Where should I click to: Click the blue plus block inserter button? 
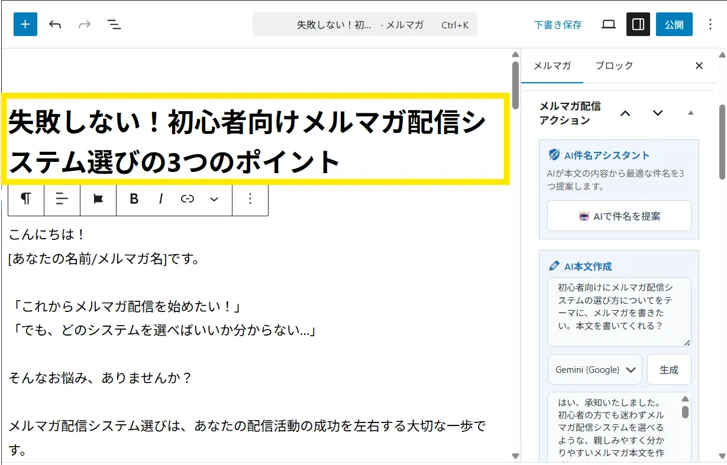coord(25,25)
